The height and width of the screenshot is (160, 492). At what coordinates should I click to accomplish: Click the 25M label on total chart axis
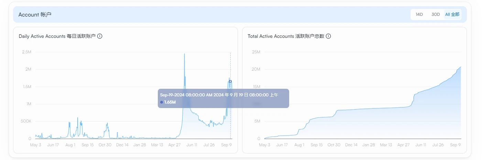pos(256,52)
